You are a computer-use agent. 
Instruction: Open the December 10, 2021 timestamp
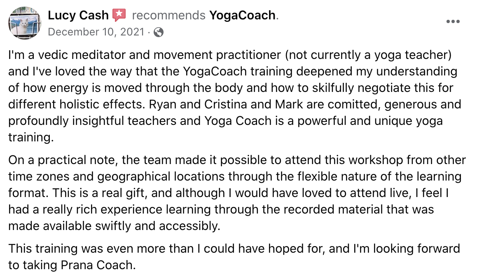(96, 32)
